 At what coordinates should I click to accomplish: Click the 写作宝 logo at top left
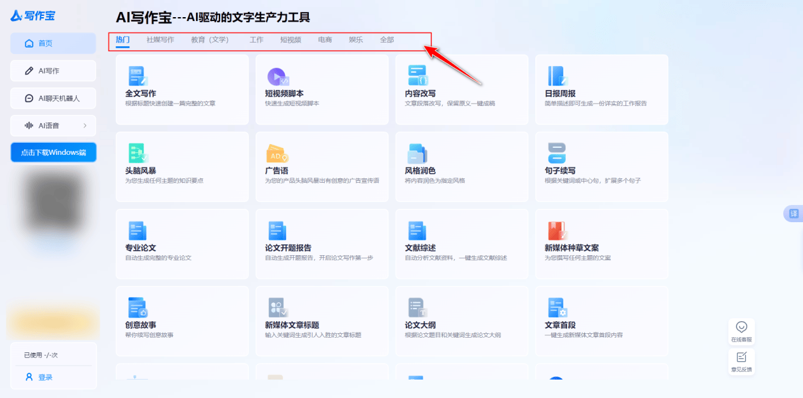[x=33, y=16]
